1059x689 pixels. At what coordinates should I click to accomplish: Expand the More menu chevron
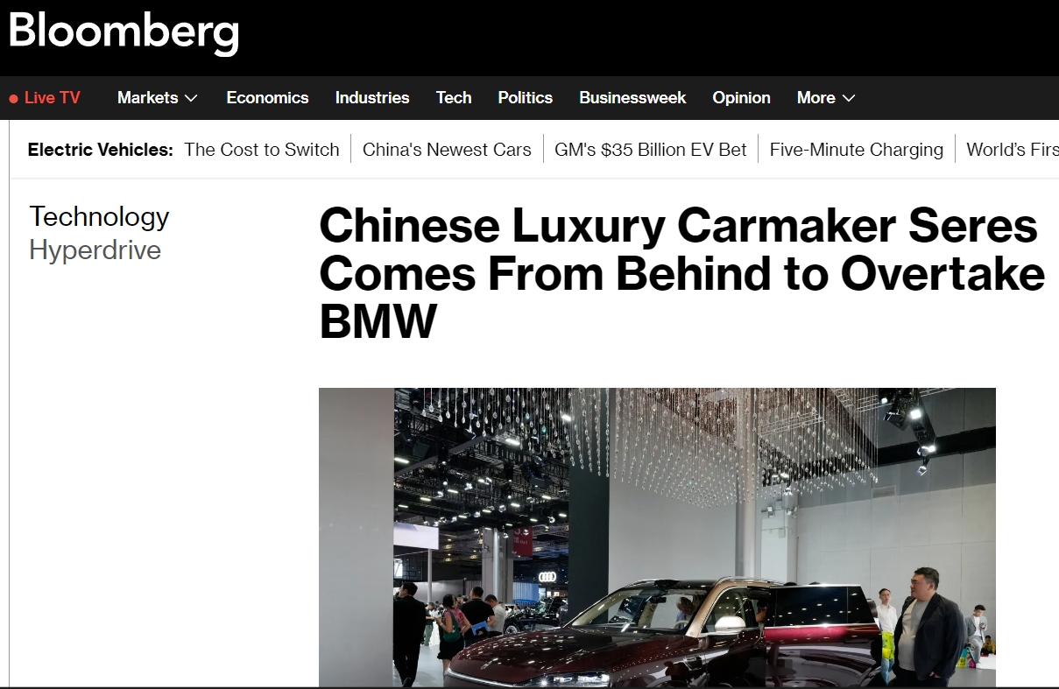point(848,98)
